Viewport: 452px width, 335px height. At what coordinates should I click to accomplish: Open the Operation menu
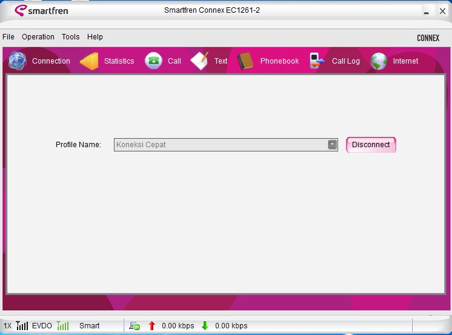pyautogui.click(x=38, y=37)
